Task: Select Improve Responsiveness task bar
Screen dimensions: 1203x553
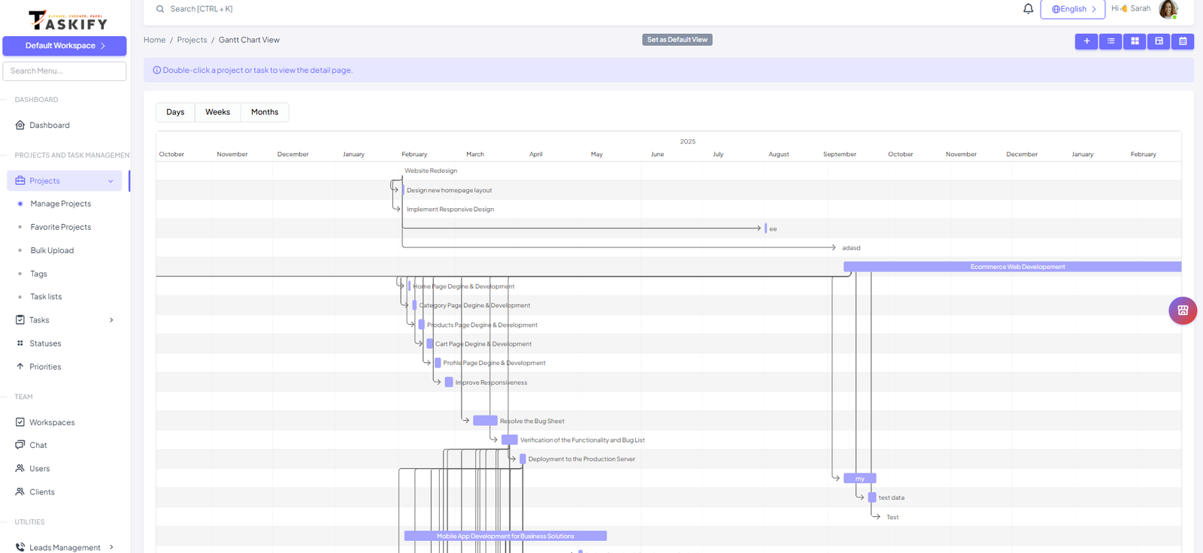Action: (x=449, y=382)
